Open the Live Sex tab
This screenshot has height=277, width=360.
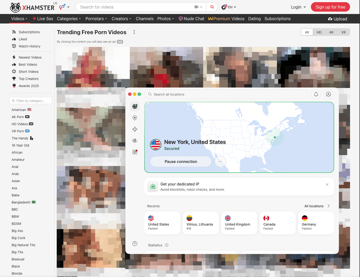click(x=43, y=19)
